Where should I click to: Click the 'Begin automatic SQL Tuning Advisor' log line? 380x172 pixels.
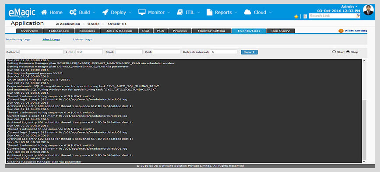pos(83,86)
